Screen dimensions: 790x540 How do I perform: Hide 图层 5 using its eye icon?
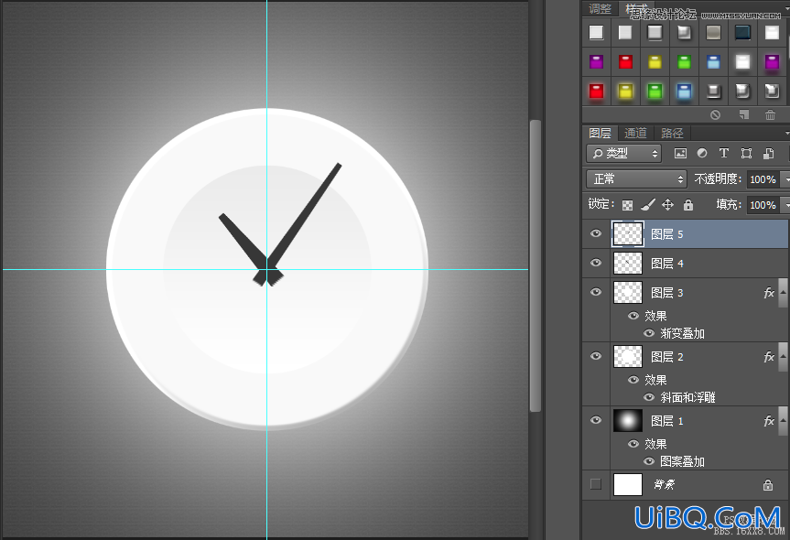click(x=596, y=233)
